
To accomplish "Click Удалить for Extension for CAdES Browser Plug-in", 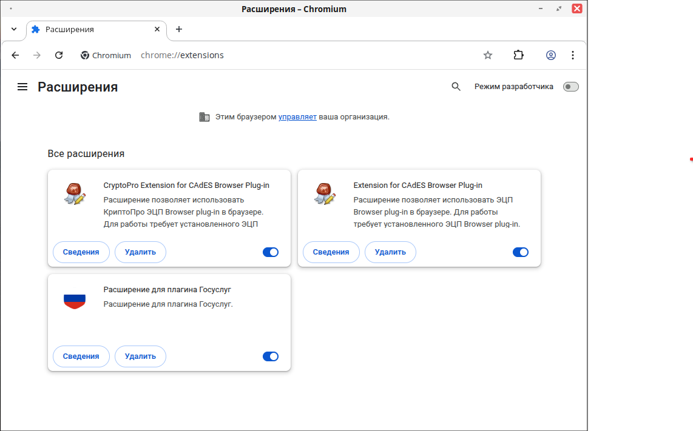I will click(390, 252).
